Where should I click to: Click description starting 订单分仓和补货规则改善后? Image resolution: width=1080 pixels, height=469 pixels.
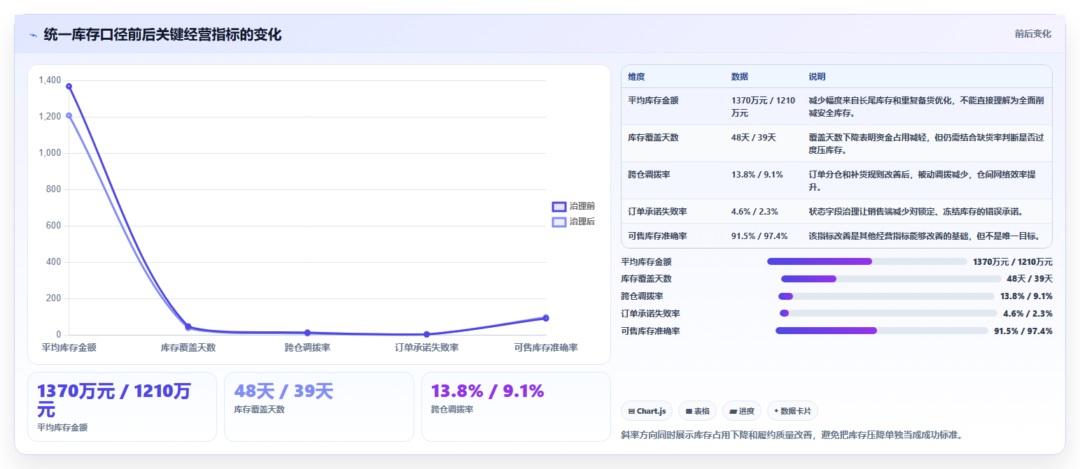click(x=923, y=181)
